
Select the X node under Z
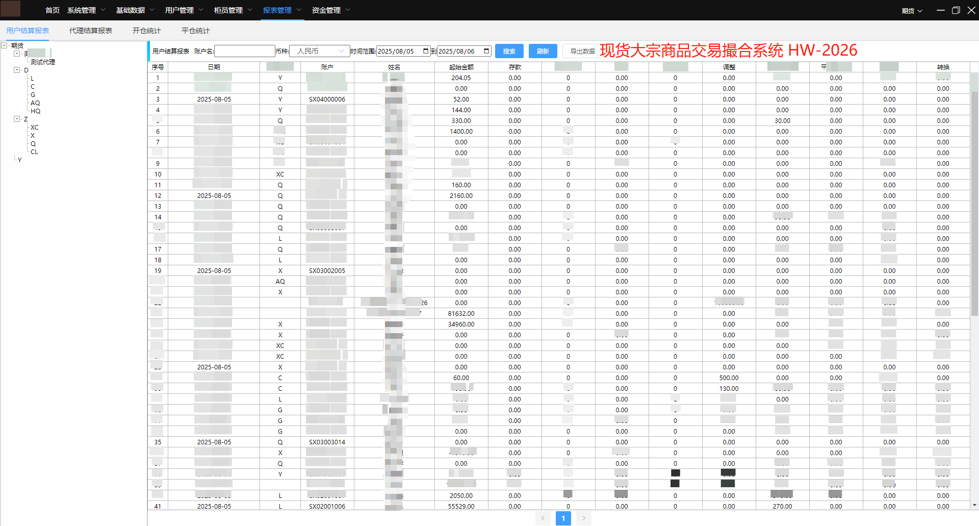pyautogui.click(x=33, y=135)
